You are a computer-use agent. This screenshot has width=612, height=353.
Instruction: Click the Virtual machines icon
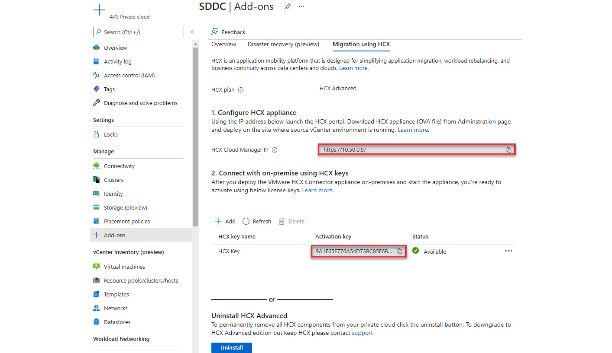pos(97,267)
